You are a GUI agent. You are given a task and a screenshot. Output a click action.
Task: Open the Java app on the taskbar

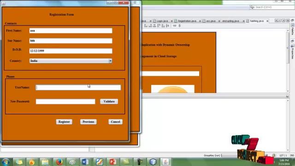pyautogui.click(x=165, y=162)
